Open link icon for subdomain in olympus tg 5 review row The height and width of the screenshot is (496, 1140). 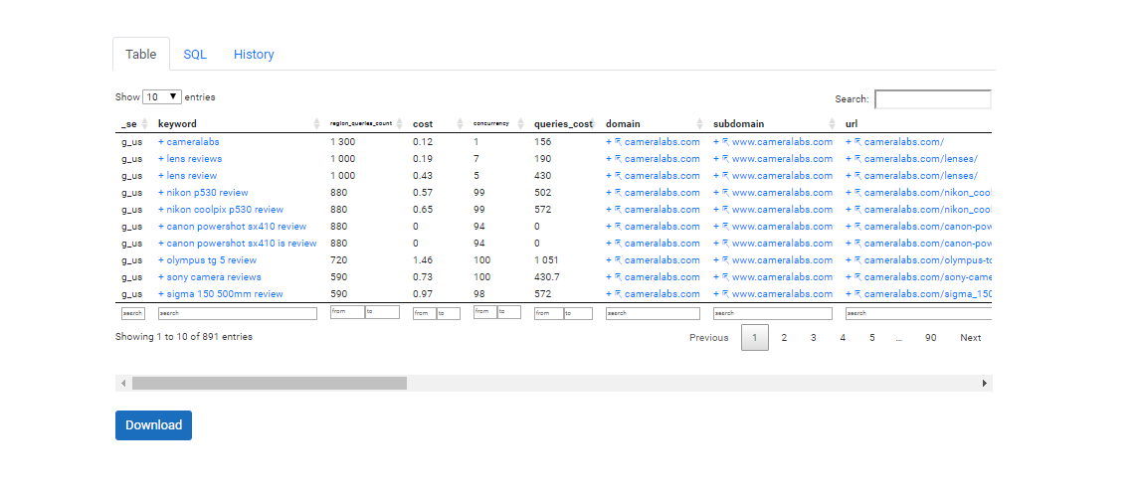[x=725, y=260]
